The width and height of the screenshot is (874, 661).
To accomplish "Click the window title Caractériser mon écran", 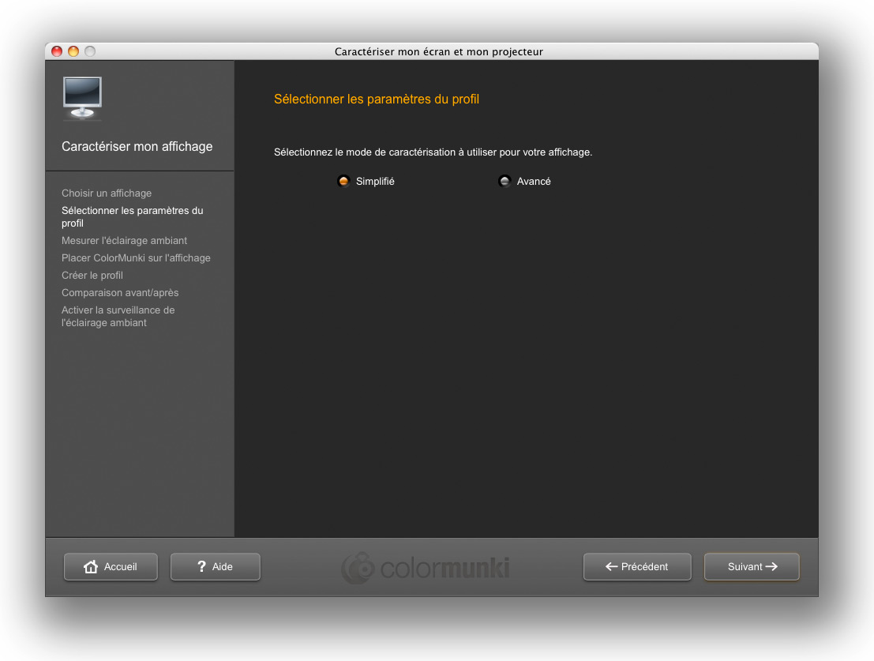I will click(x=439, y=51).
